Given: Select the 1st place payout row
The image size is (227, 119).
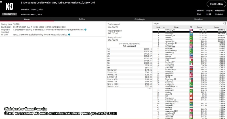Looking at the screenshot, I should 129,49.
